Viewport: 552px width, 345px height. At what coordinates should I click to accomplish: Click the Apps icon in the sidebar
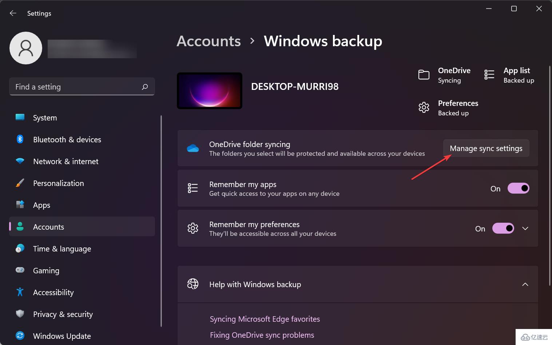pyautogui.click(x=20, y=205)
